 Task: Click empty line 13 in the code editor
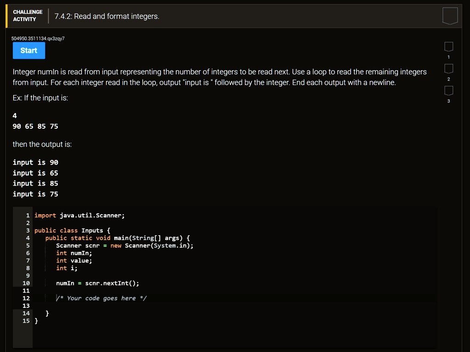pos(234,306)
